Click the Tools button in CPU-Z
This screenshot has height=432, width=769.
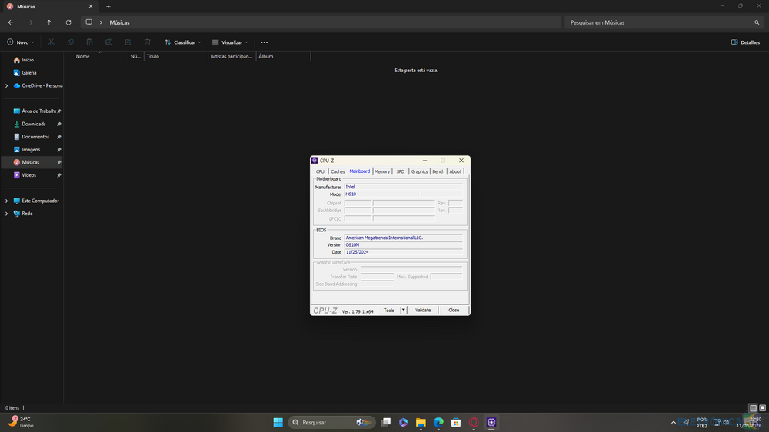(x=389, y=310)
